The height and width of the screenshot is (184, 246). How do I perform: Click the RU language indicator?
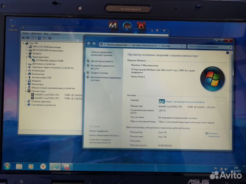[x=215, y=168]
